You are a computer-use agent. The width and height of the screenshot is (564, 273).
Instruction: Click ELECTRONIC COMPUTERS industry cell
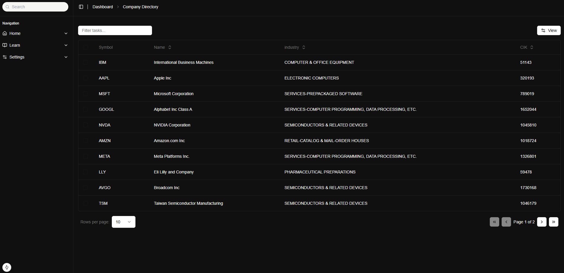pyautogui.click(x=311, y=78)
